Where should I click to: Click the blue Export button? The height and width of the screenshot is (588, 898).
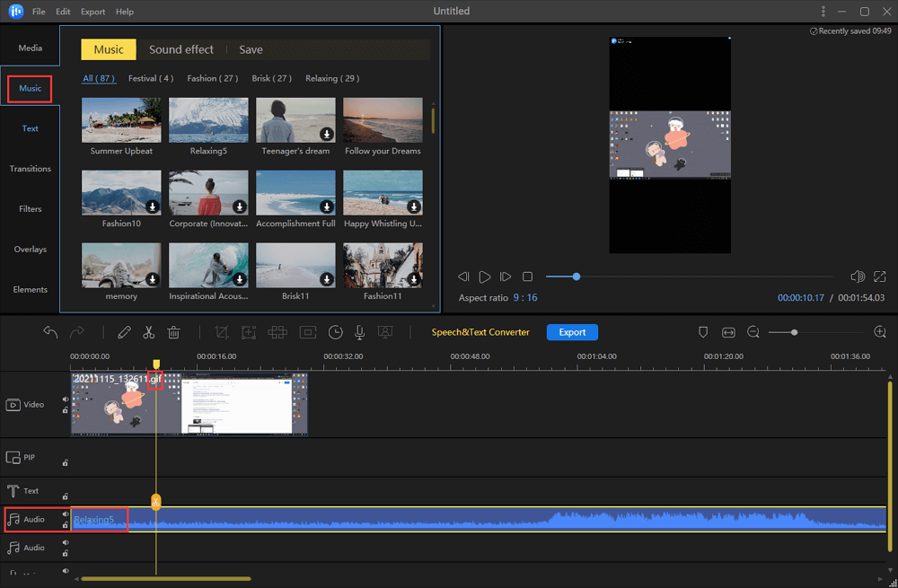[x=572, y=332]
